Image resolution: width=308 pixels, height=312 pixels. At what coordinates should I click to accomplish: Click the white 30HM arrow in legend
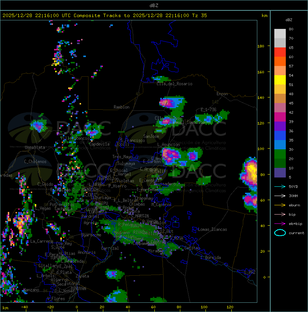[280, 196]
